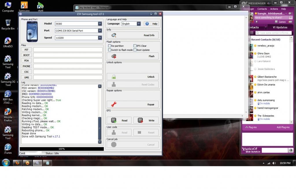Click the EFS Write chip button
Screen dimensions: 296x194
coord(146,120)
